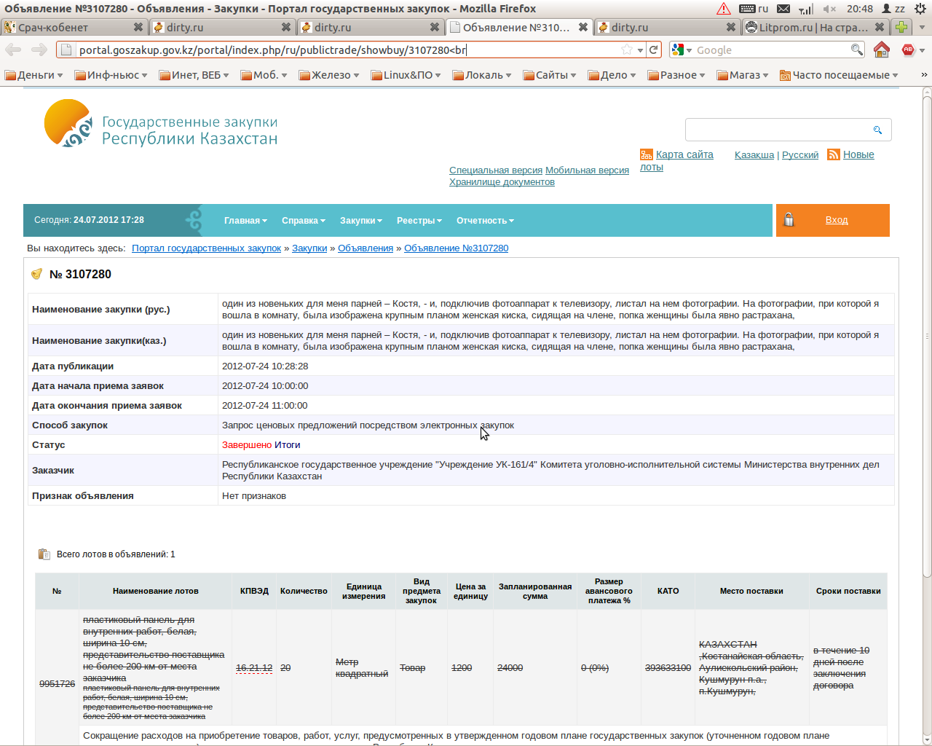Click the muted volume indicator icon

point(829,9)
